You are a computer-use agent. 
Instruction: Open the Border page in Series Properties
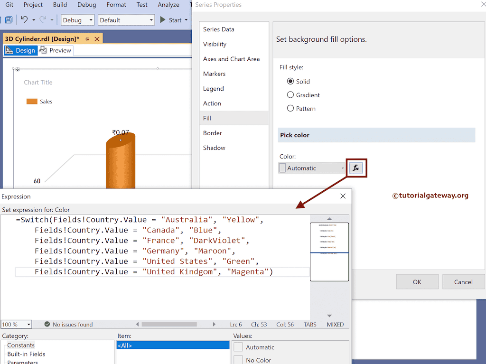213,133
